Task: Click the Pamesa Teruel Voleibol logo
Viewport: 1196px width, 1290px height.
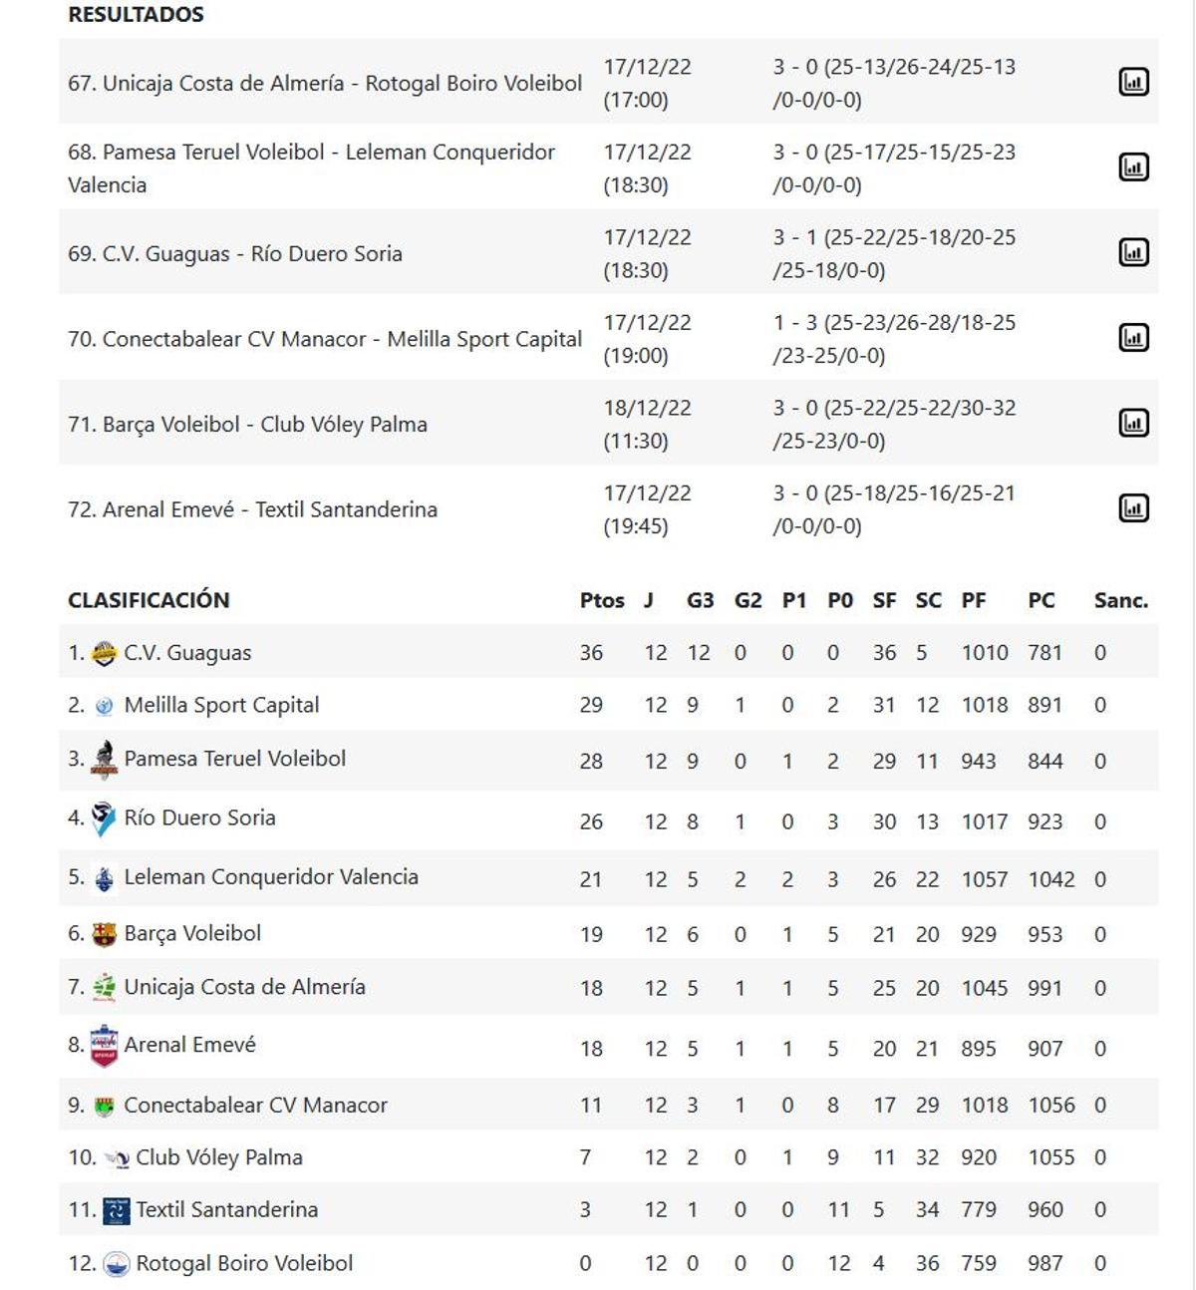Action: [103, 758]
